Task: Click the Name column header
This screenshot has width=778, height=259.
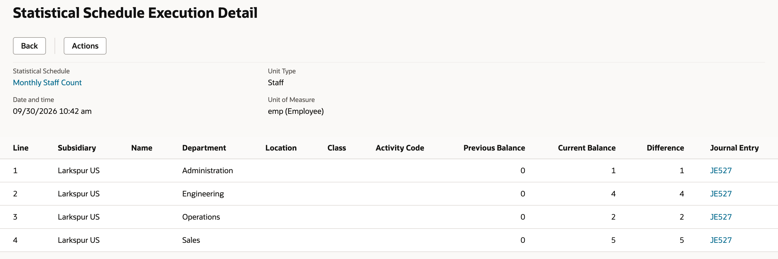Action: coord(142,148)
